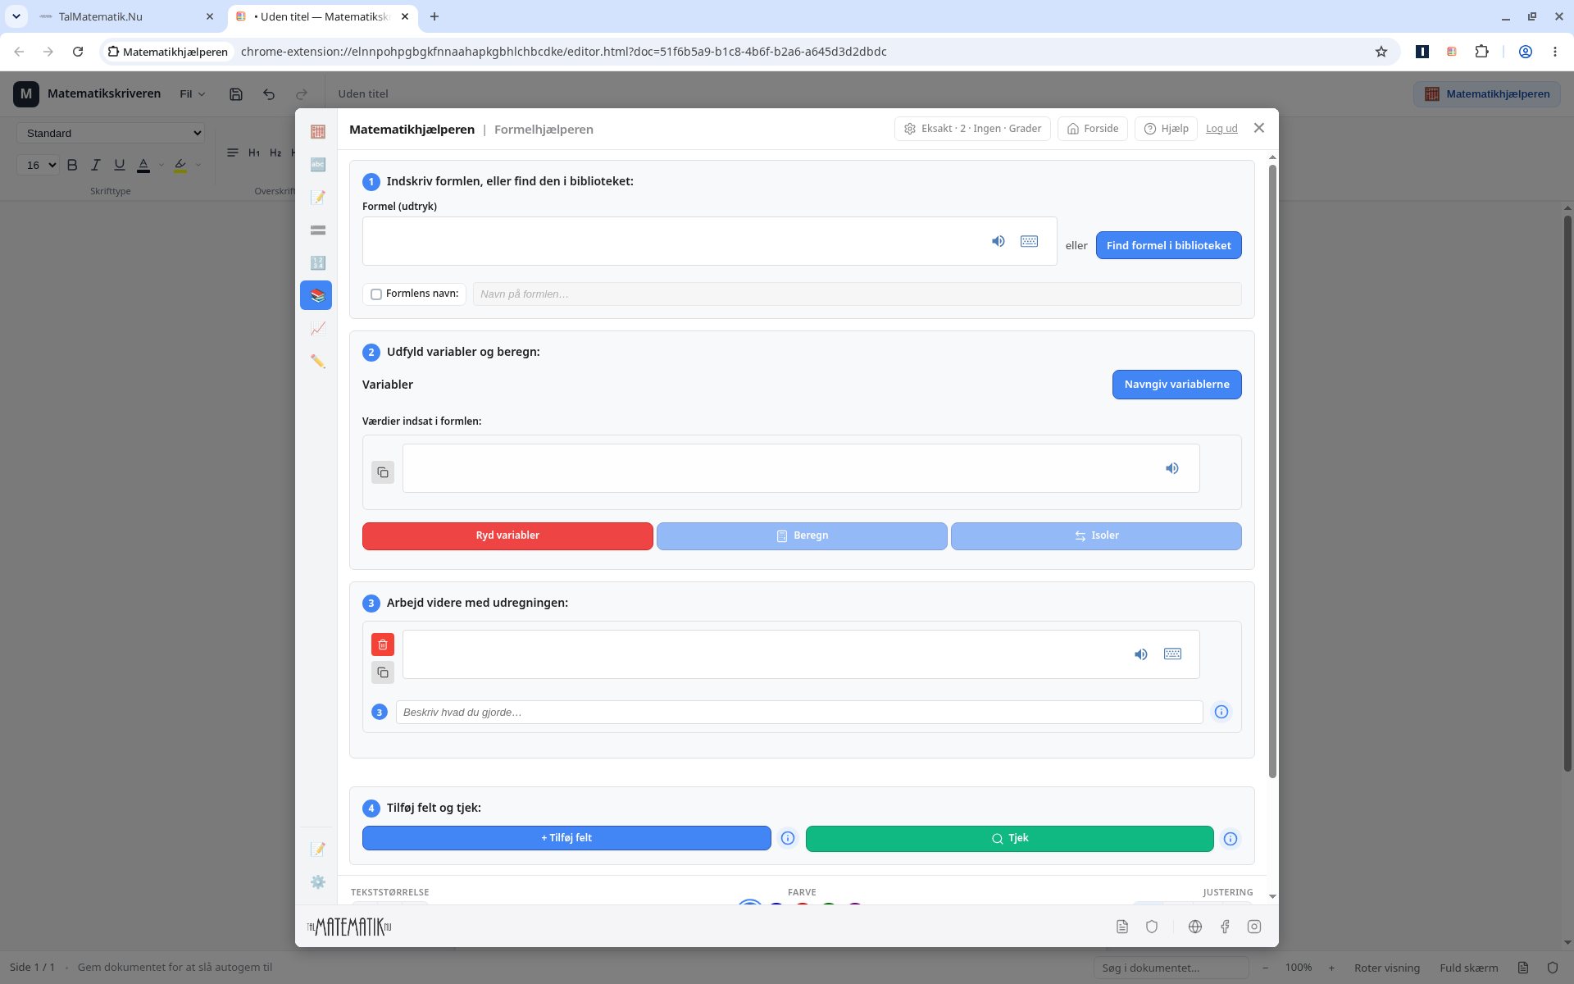Viewport: 1574px width, 984px height.
Task: Save the document with the floppy disk icon
Action: [236, 94]
